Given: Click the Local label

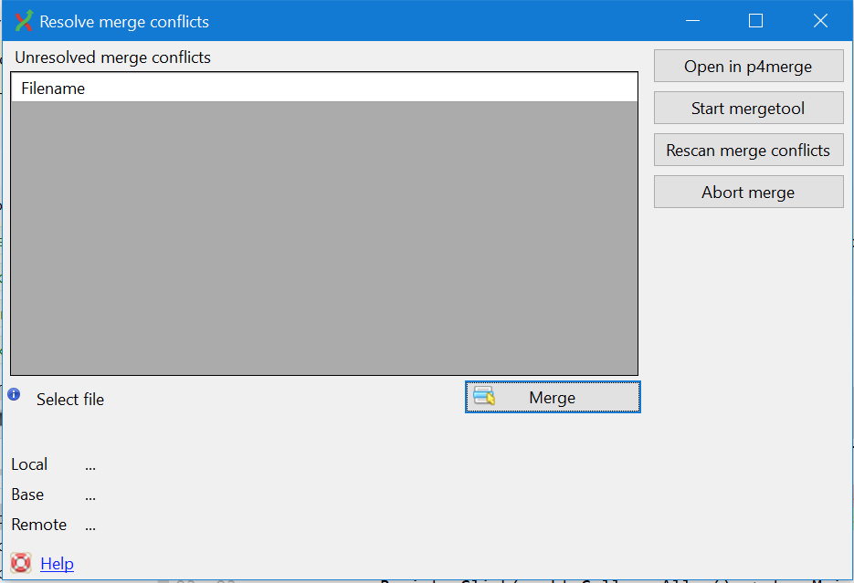Looking at the screenshot, I should click(x=28, y=464).
